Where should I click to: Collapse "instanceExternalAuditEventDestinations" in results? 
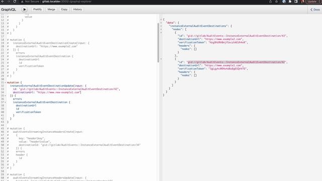161,26
